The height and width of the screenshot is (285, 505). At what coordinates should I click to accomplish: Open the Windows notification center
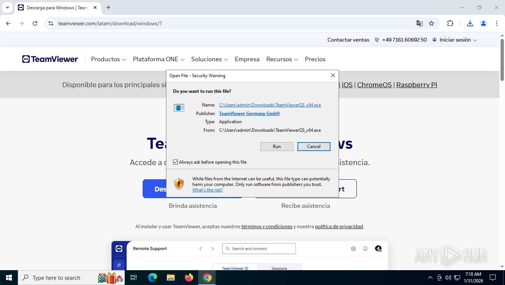point(493,278)
